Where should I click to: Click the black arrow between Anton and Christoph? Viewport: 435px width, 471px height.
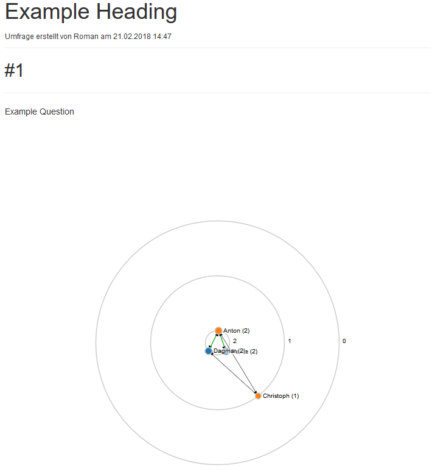pos(238,364)
